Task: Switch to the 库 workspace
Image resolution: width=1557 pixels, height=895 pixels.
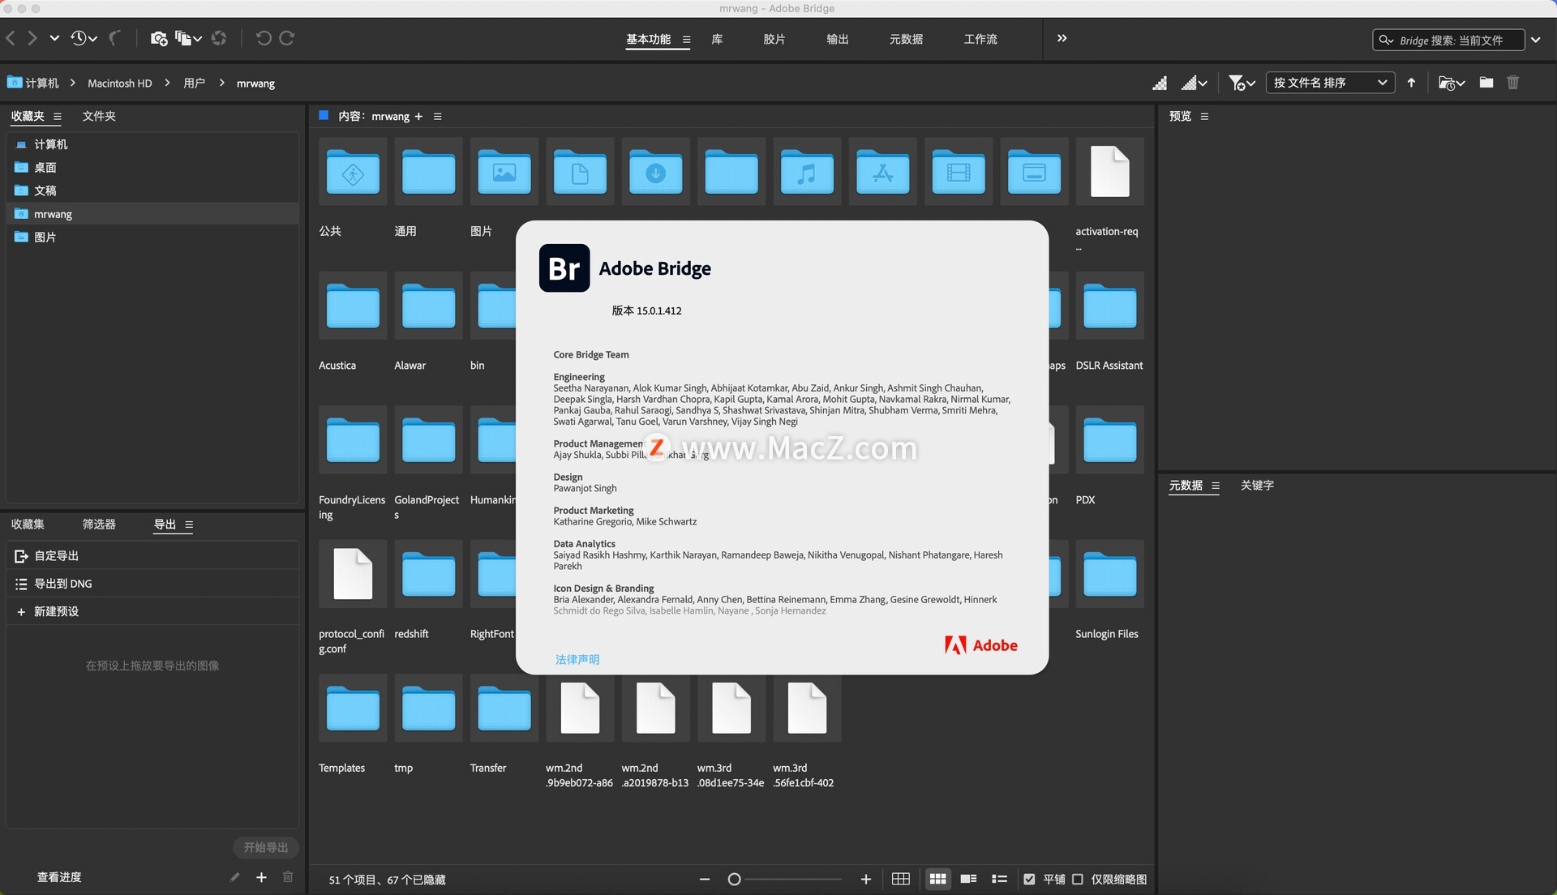Action: pyautogui.click(x=717, y=39)
